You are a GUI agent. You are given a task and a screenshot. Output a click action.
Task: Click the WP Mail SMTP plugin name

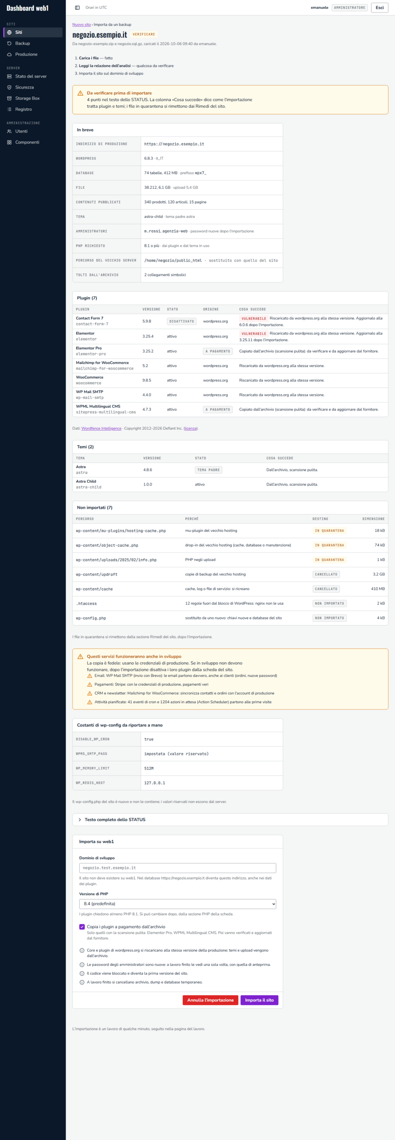pyautogui.click(x=89, y=392)
